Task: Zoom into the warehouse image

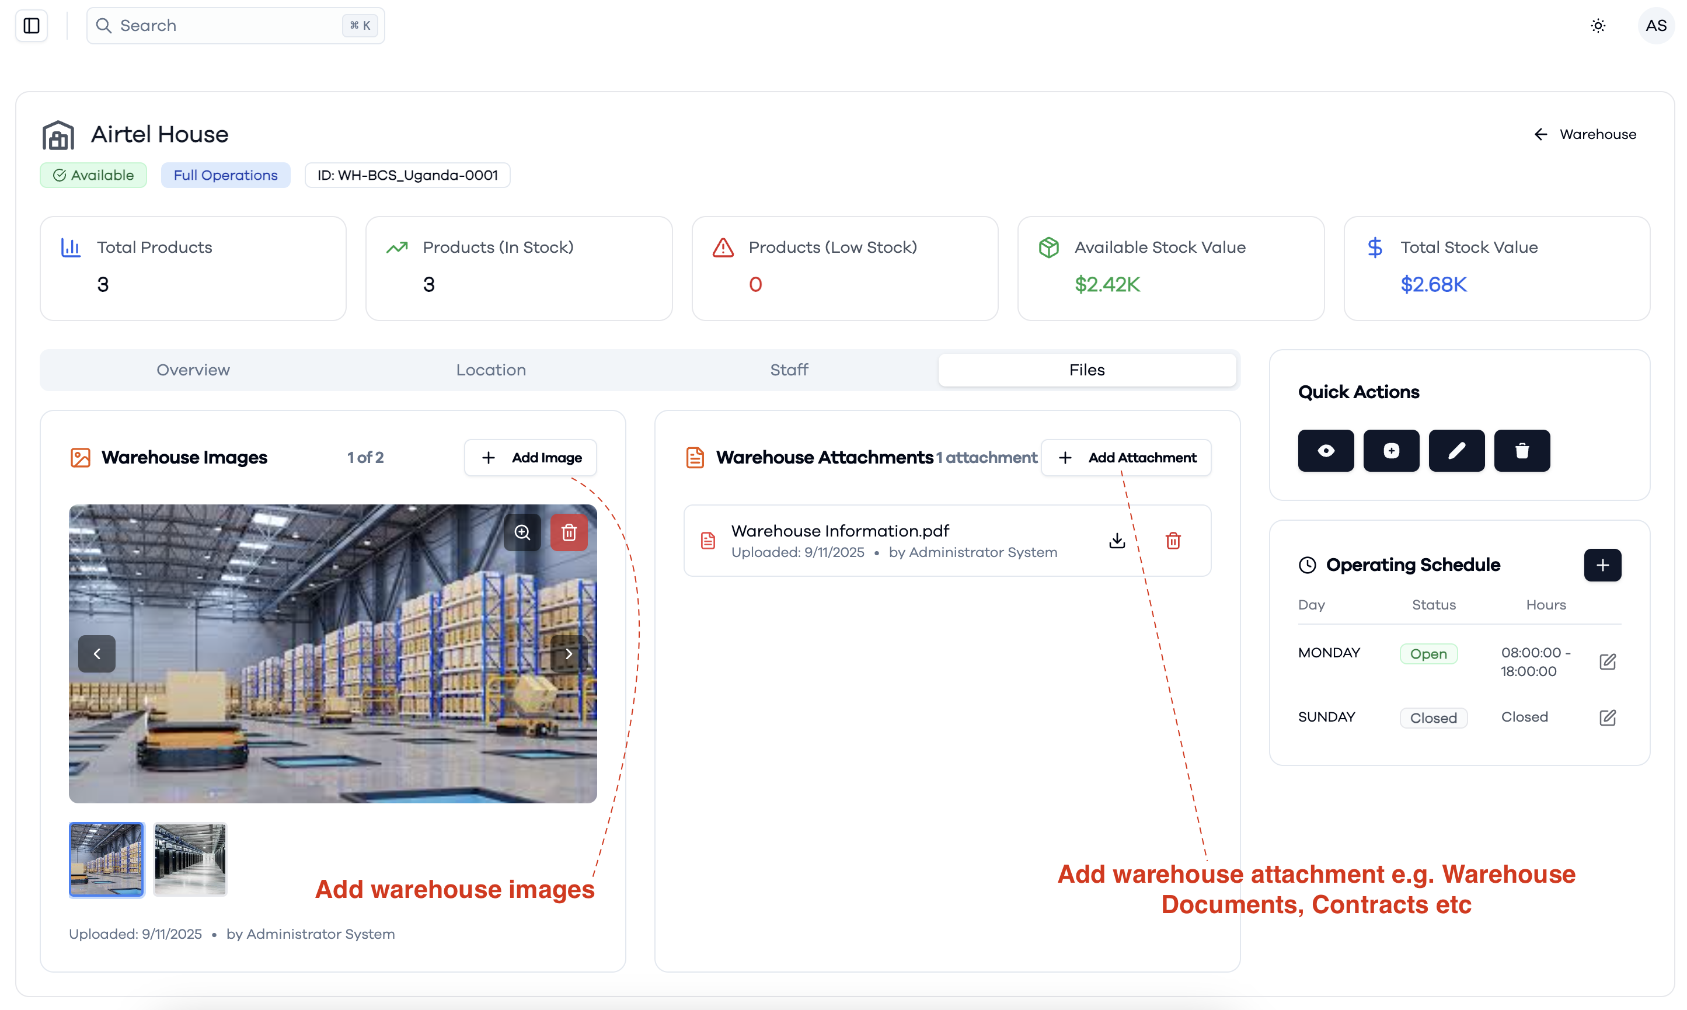Action: tap(522, 532)
